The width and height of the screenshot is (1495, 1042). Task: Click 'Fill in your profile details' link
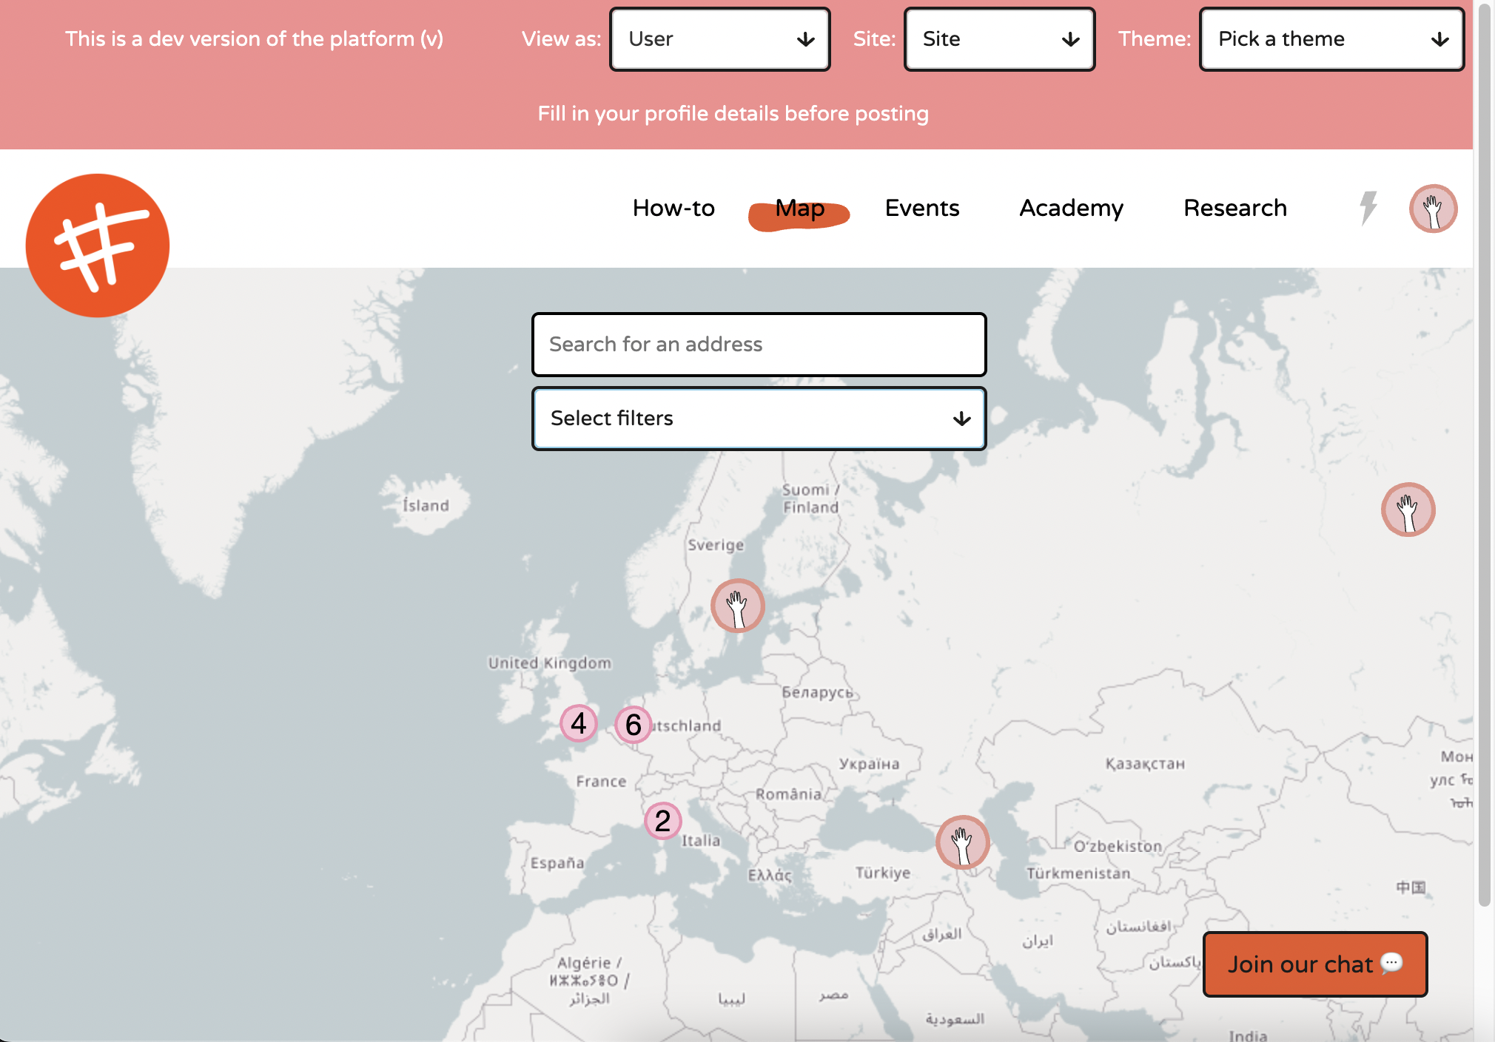[x=733, y=114]
